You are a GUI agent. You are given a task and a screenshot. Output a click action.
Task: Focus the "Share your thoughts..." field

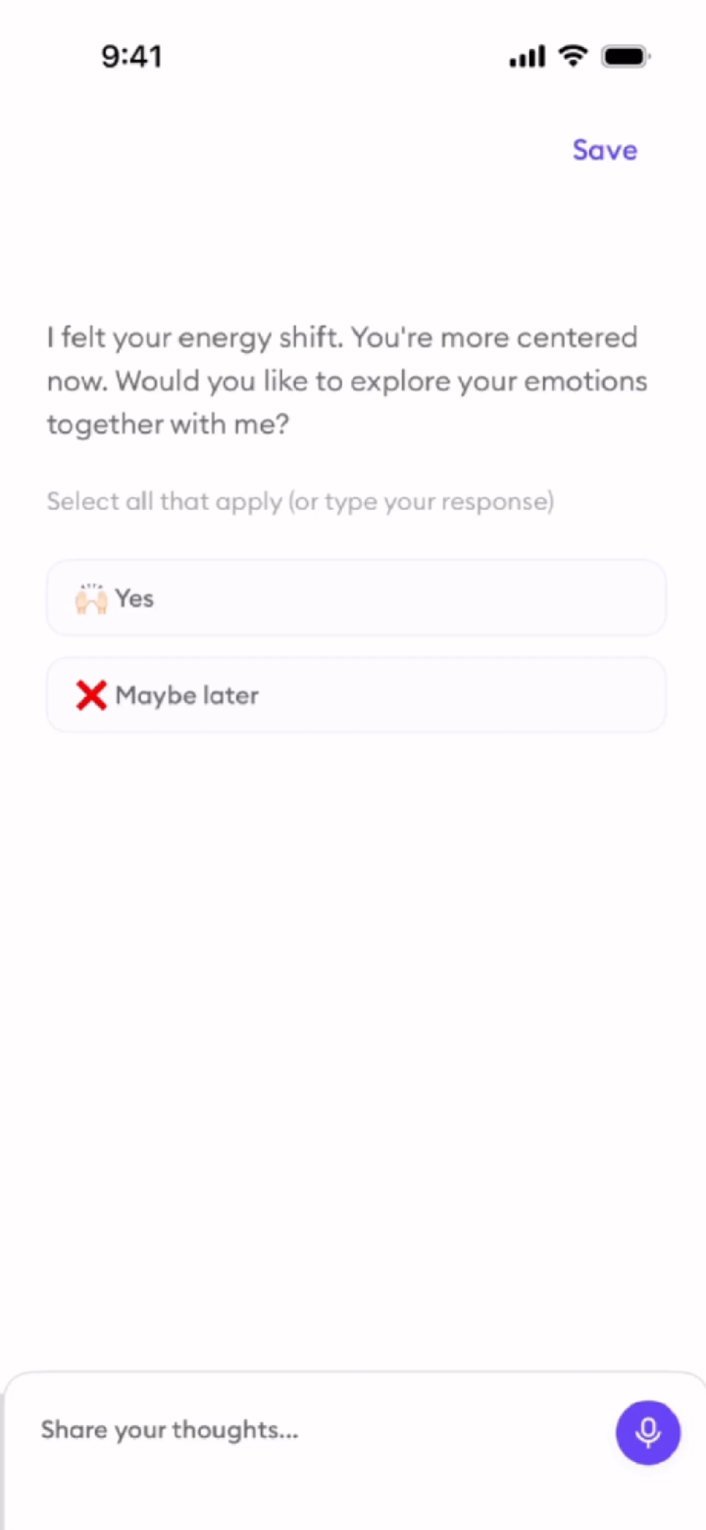coord(297,1430)
